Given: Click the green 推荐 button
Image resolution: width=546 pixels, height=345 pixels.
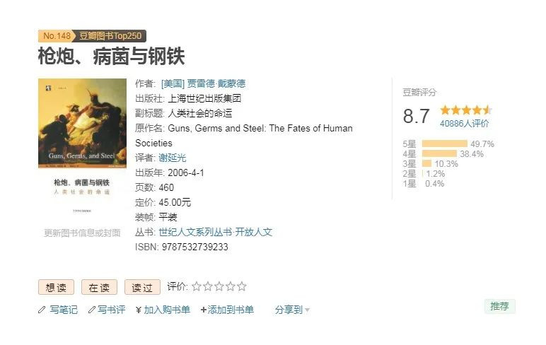Looking at the screenshot, I should click(500, 306).
